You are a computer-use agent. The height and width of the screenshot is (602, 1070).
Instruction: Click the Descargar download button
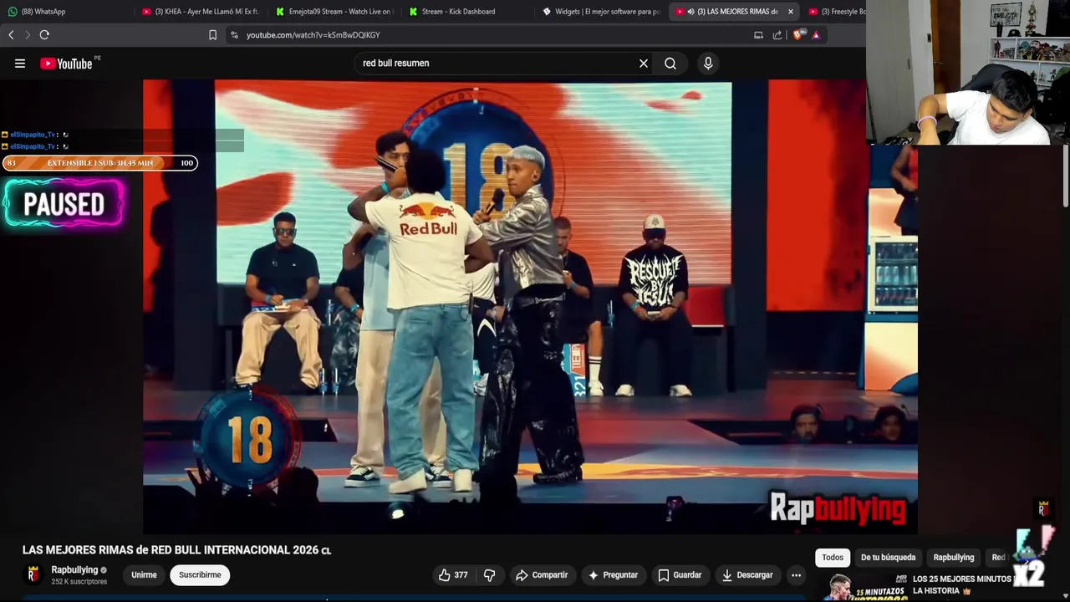click(747, 575)
